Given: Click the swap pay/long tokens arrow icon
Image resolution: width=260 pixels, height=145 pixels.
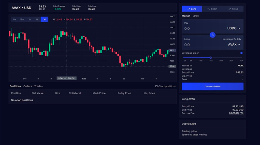Looking at the screenshot, I should click(x=213, y=35).
